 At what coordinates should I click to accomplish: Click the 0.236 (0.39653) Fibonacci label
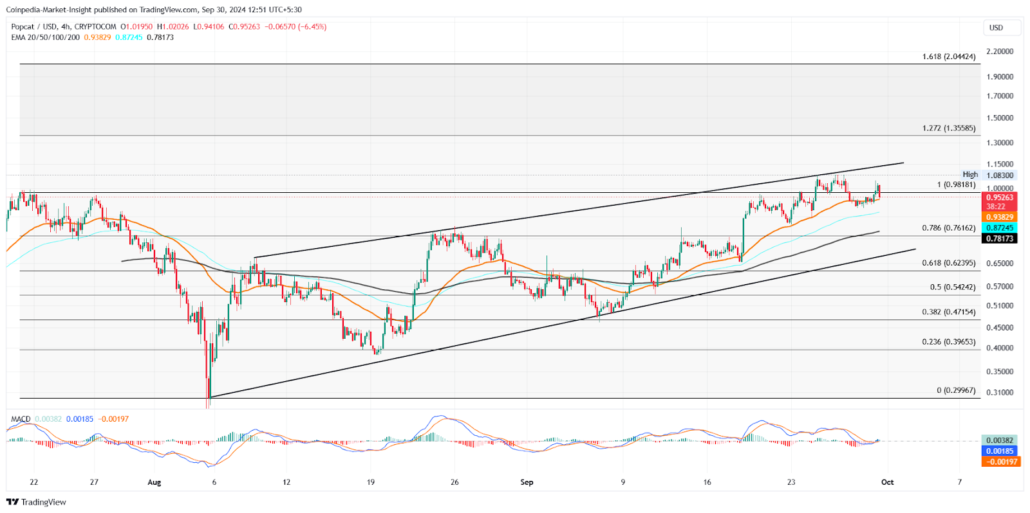[x=949, y=342]
